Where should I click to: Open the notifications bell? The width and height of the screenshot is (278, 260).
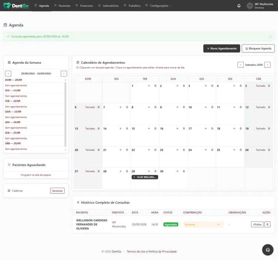pos(239,6)
